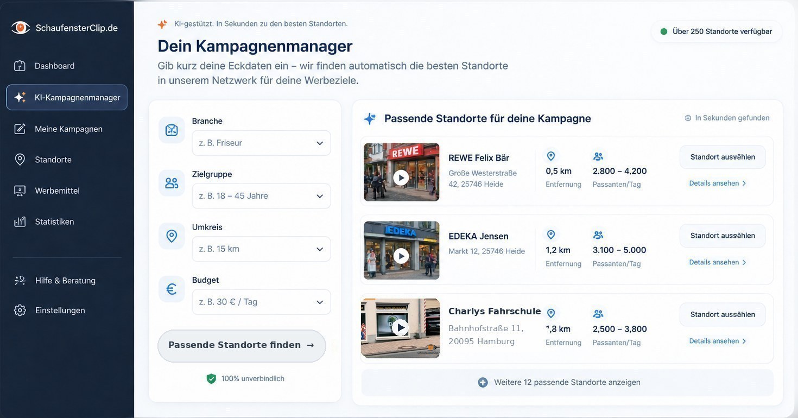Open Werbemittel menu entry

point(67,191)
